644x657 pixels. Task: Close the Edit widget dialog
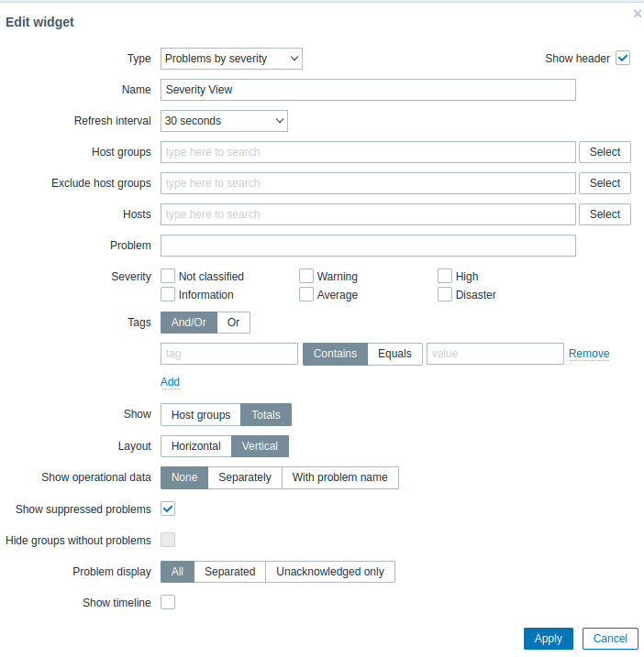pyautogui.click(x=638, y=14)
